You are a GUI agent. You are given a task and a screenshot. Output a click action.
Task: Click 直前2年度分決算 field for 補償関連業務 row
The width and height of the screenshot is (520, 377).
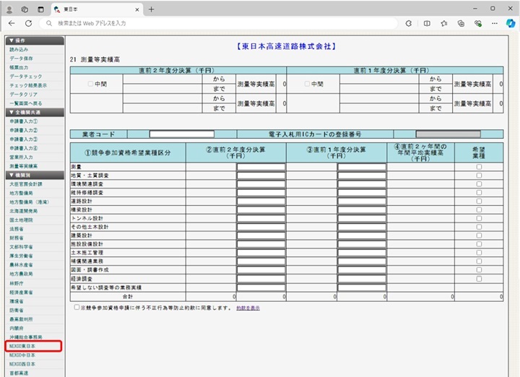pos(261,261)
